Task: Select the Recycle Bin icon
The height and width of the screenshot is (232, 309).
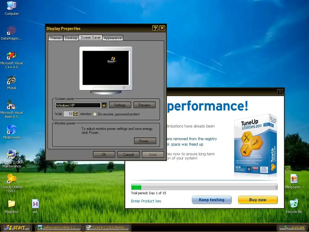Action: tap(294, 206)
